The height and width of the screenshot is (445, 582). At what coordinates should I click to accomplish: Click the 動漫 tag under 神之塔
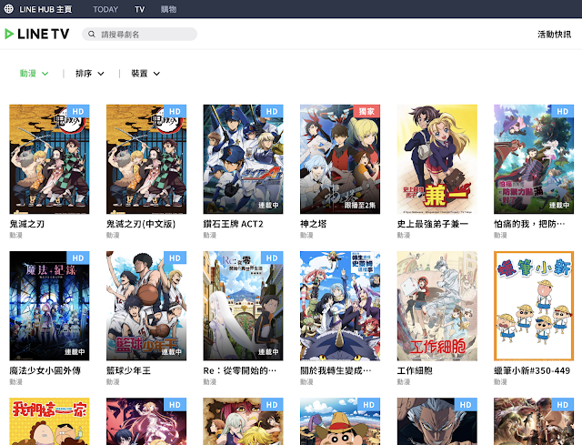[306, 235]
